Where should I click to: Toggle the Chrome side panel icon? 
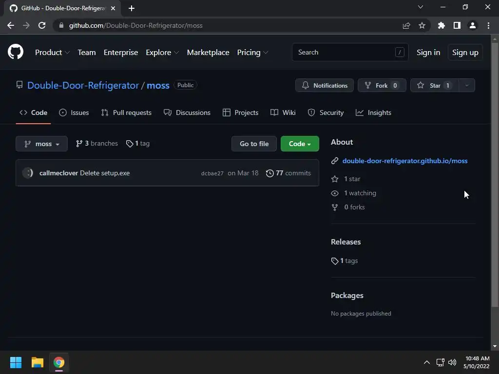click(x=457, y=25)
